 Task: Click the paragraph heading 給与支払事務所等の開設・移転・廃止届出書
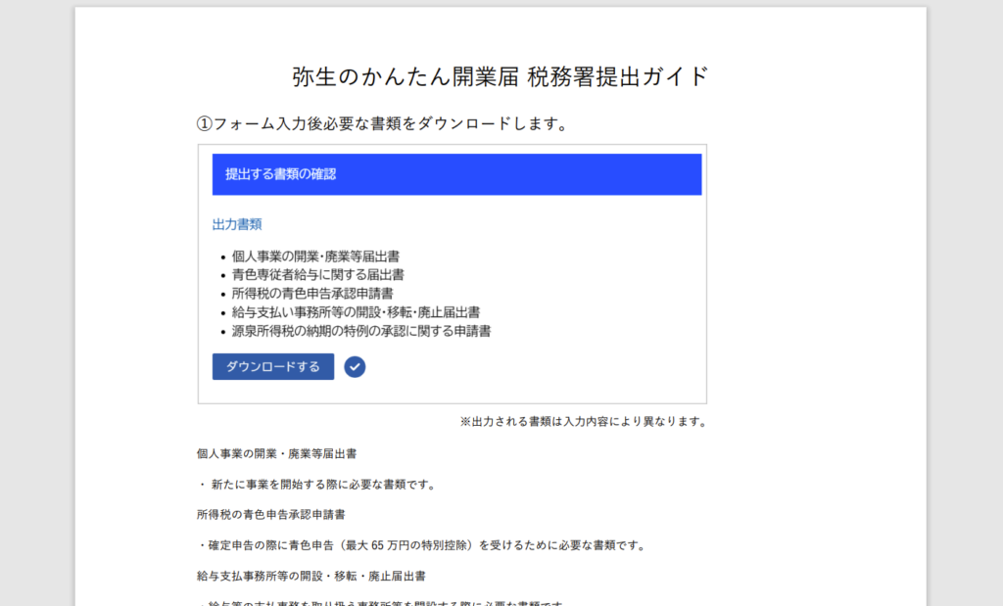click(310, 576)
